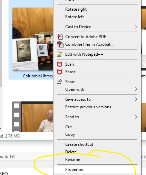Click the McAfee Scan shield icon
146x175 pixels.
60,64
